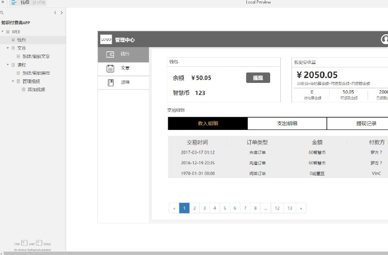Click the course bookmark icon in menu
The width and height of the screenshot is (388, 255).
111,82
